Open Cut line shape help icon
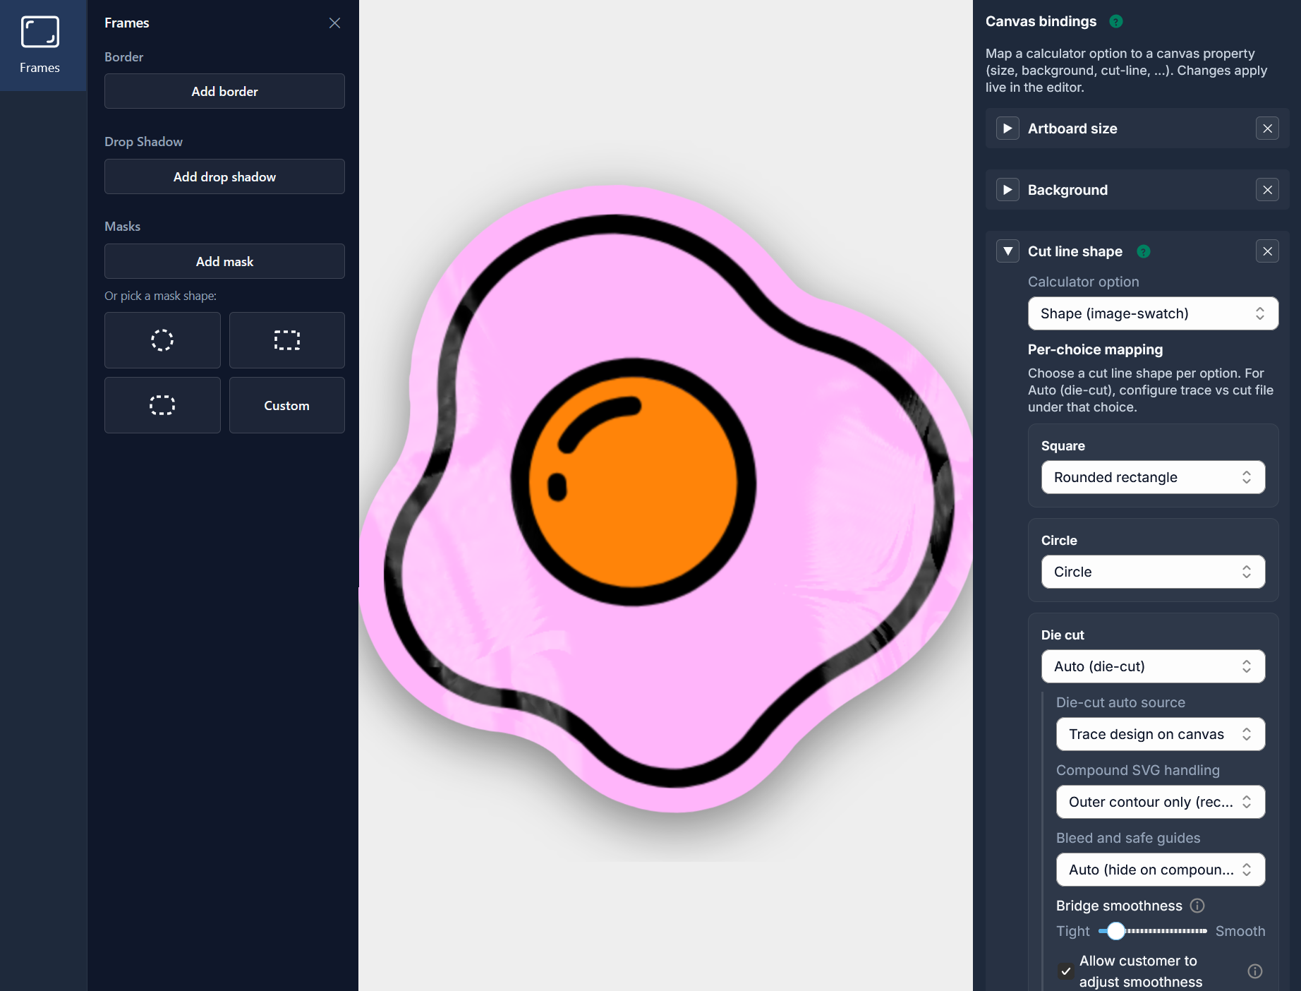Viewport: 1301px width, 991px height. pos(1144,251)
